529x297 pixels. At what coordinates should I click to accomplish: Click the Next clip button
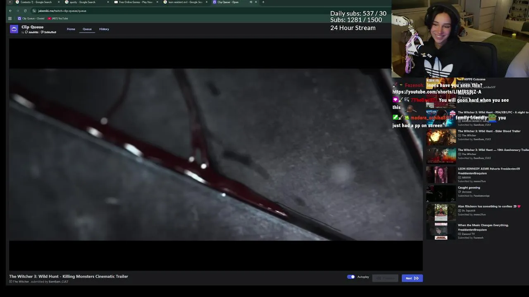(x=412, y=278)
